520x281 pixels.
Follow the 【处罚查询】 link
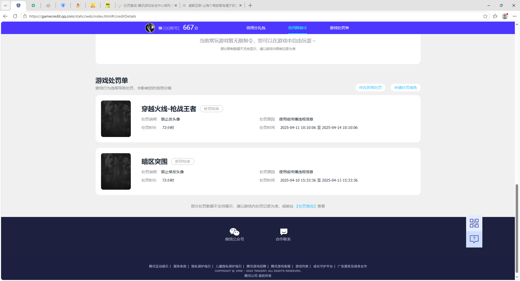coord(306,206)
